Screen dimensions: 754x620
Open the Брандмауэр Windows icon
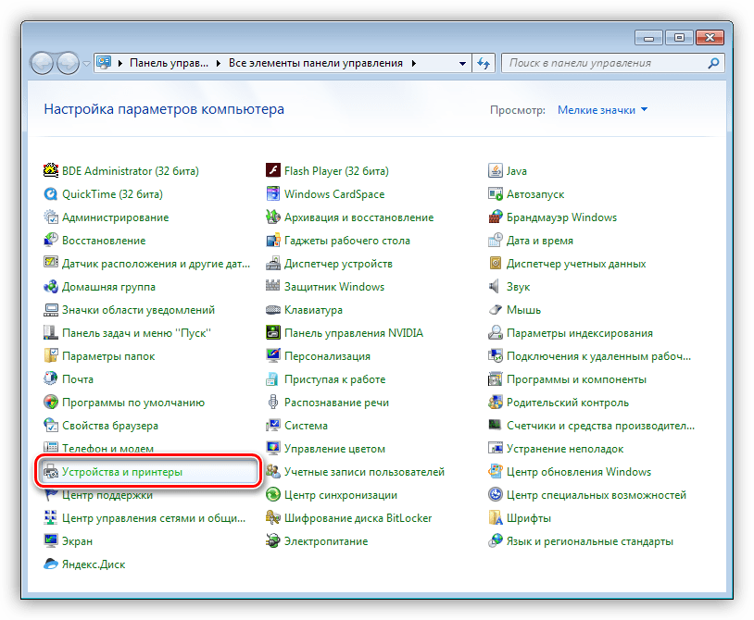(496, 217)
